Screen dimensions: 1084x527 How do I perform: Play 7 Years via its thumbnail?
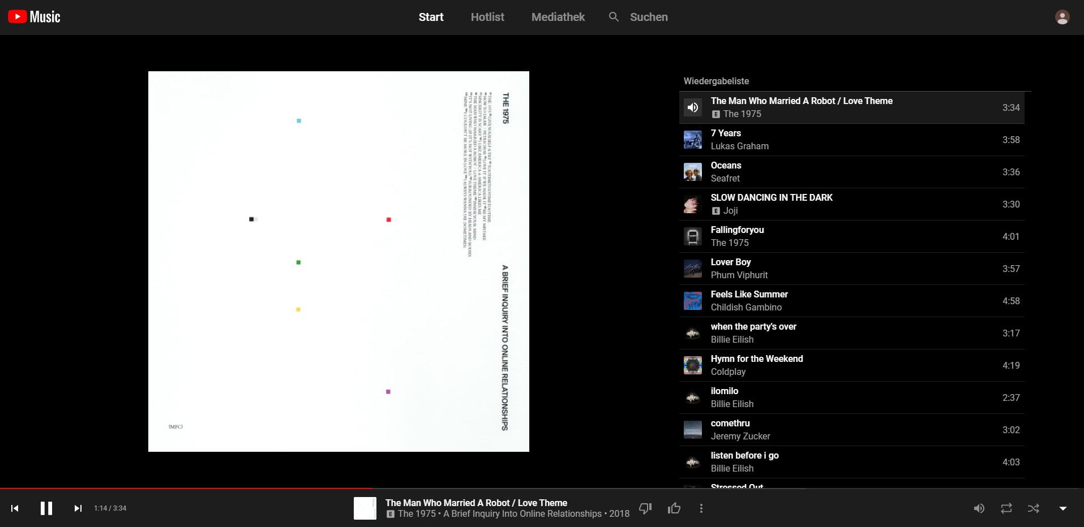pos(693,140)
